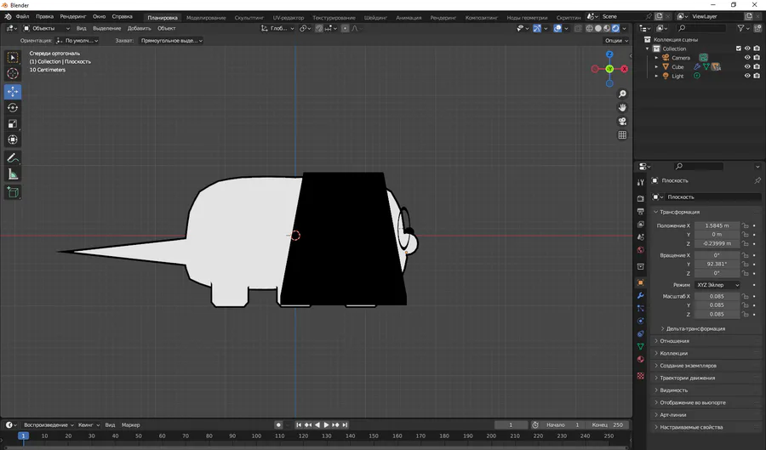This screenshot has width=766, height=450.
Task: Open the Object properties orange square tab
Action: pyautogui.click(x=640, y=282)
